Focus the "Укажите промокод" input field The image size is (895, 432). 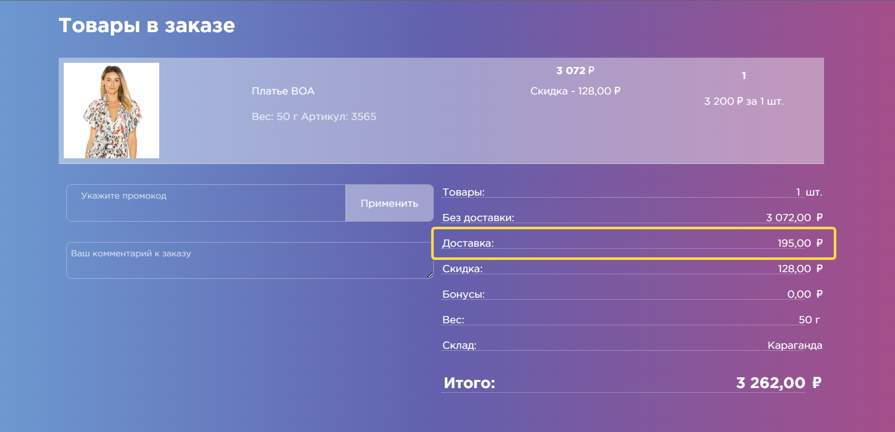pyautogui.click(x=206, y=203)
